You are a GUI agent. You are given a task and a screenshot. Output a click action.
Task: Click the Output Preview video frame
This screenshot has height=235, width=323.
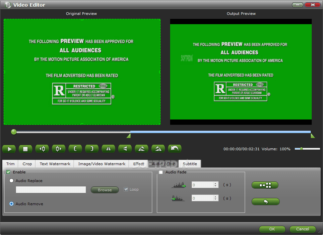(x=241, y=72)
